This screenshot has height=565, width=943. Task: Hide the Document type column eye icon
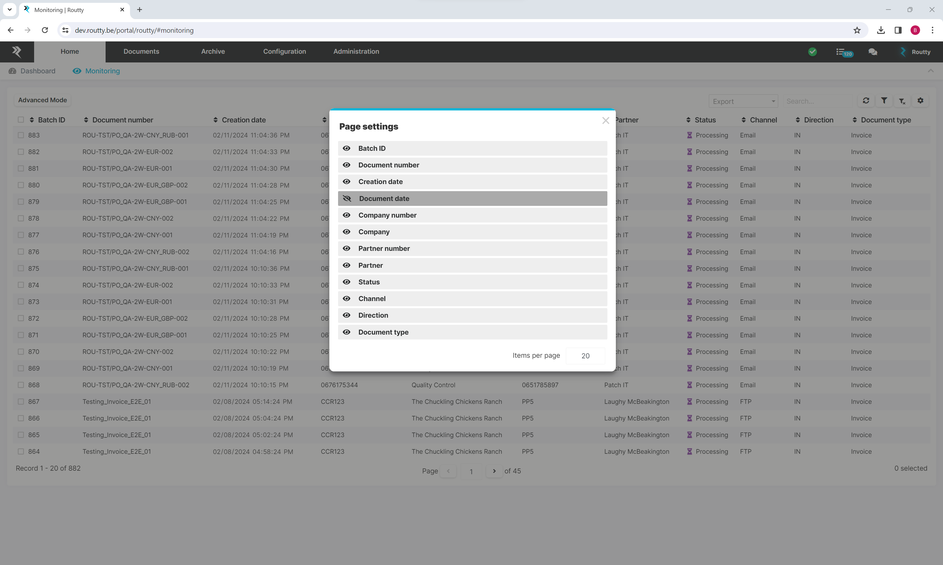(x=347, y=332)
